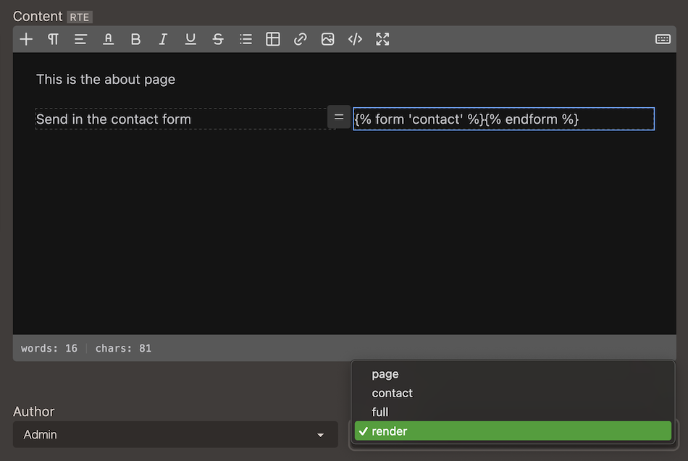Viewport: 688px width, 461px height.
Task: Insert a link
Action: point(301,39)
